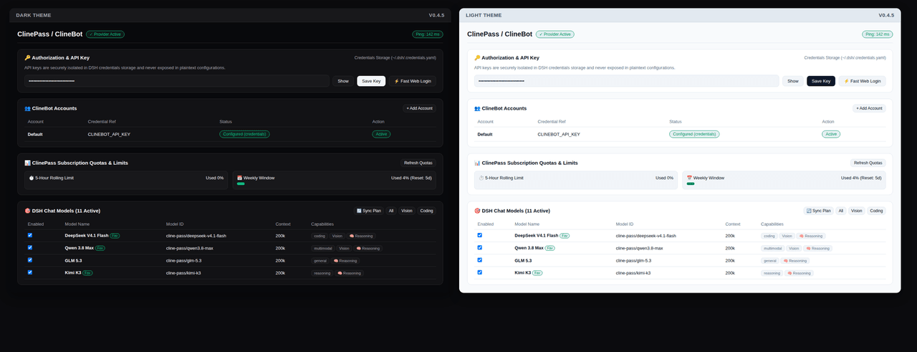This screenshot has width=917, height=352.
Task: Click Sync Plan in dark theme panel
Action: coord(369,211)
